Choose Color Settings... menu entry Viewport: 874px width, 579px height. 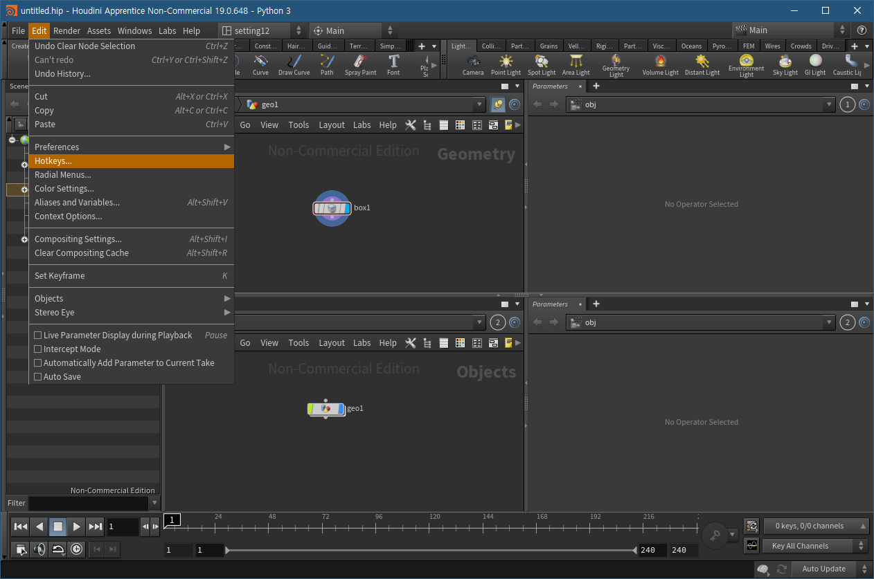click(131, 189)
